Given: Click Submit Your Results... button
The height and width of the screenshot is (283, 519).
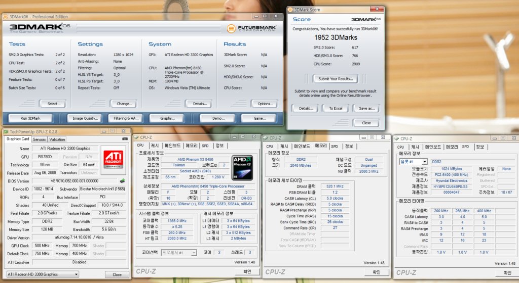Looking at the screenshot, I should [x=336, y=79].
